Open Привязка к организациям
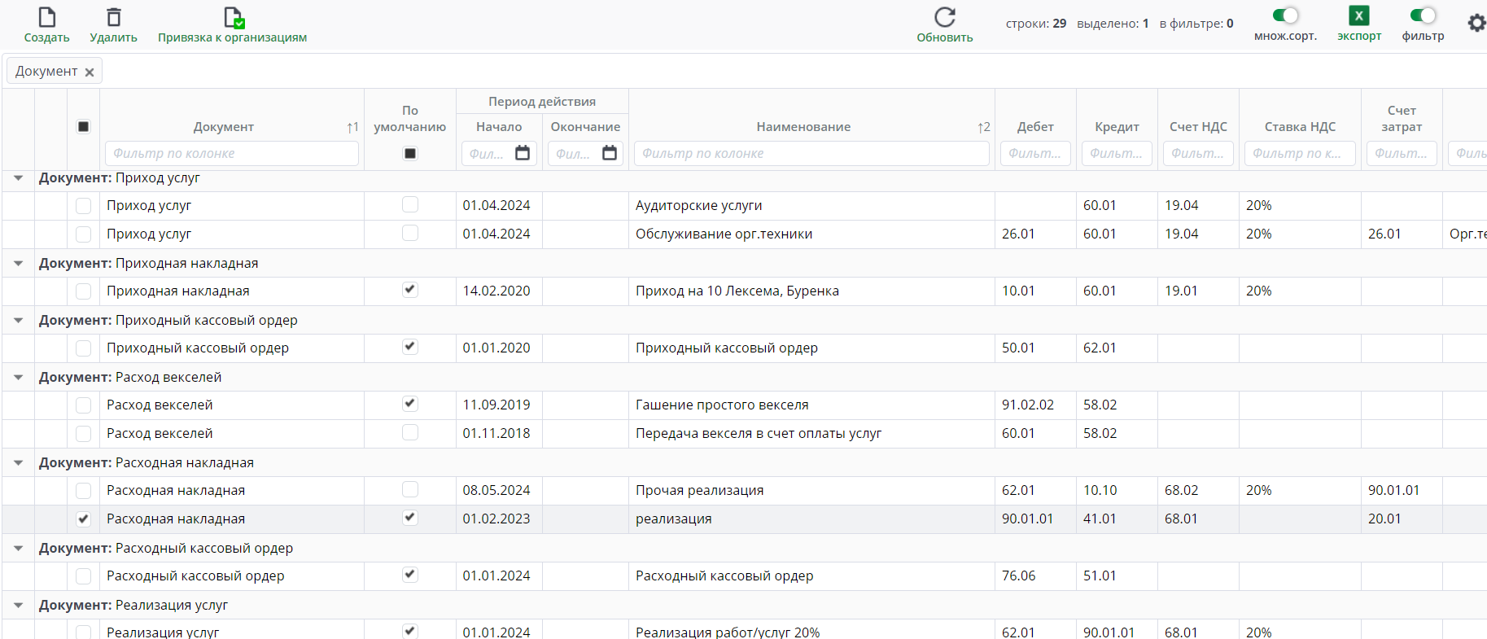This screenshot has height=639, width=1487. pos(233,18)
